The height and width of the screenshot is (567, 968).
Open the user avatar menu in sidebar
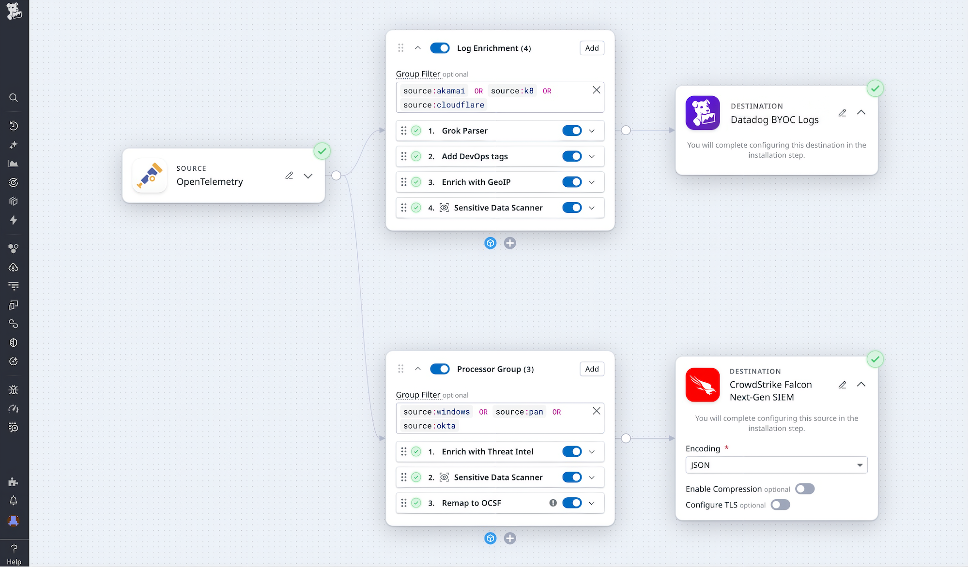(14, 522)
